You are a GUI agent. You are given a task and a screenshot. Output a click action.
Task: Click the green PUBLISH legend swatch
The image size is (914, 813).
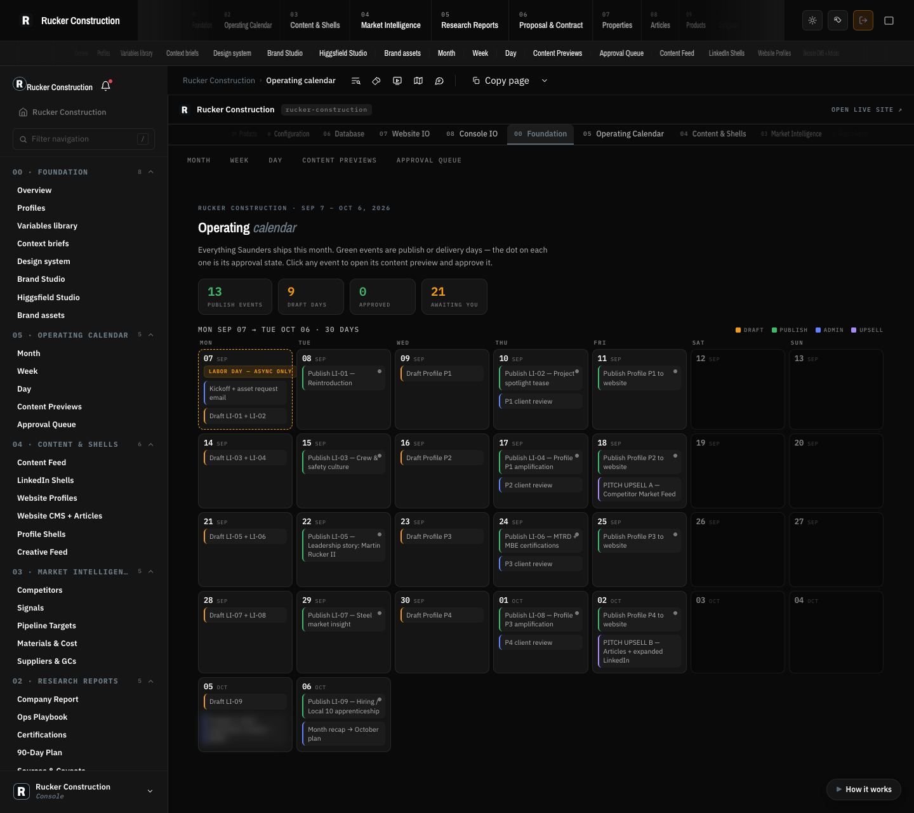(x=774, y=330)
